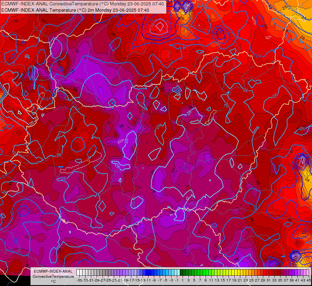Click the legend value 13
Image resolution: width=312 pixels, height=286 pixels.
(217, 280)
